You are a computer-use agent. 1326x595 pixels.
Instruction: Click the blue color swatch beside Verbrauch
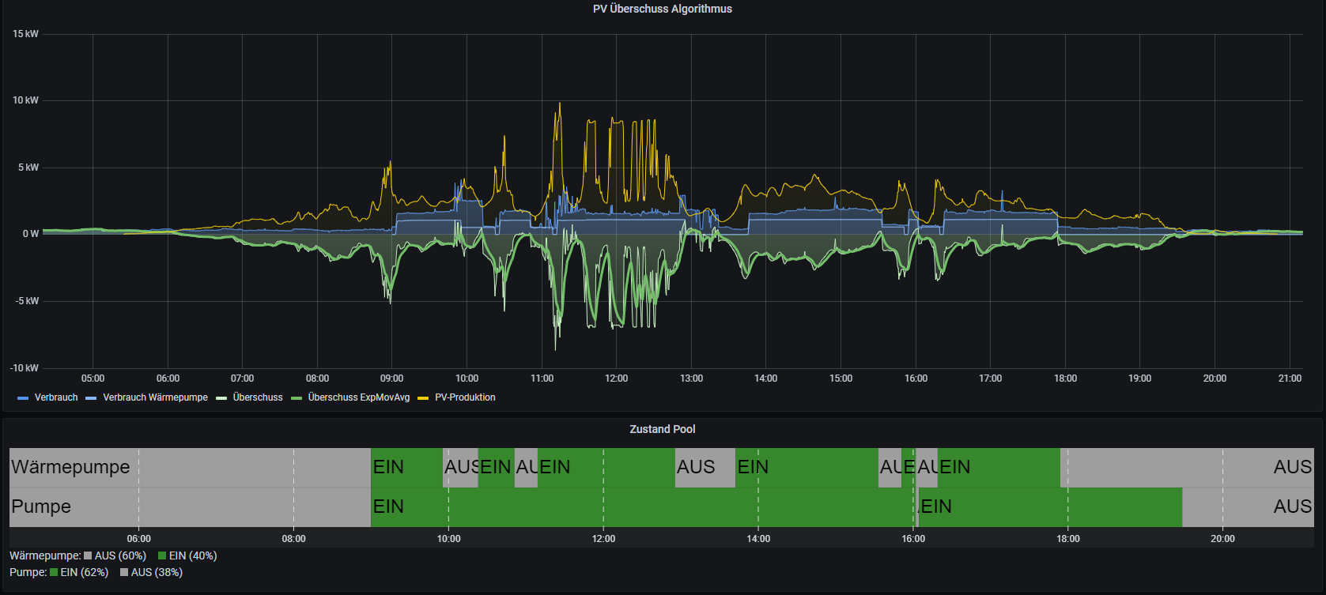pyautogui.click(x=23, y=398)
